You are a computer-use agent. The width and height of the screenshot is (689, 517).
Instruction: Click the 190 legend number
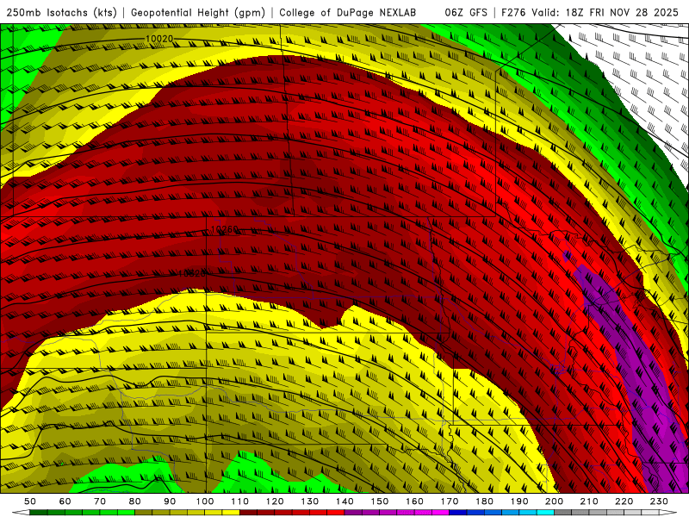click(519, 501)
